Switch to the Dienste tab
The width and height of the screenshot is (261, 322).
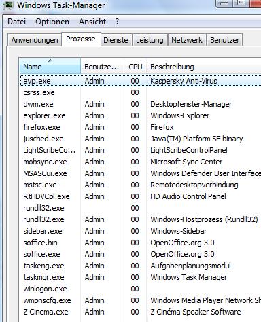116,40
